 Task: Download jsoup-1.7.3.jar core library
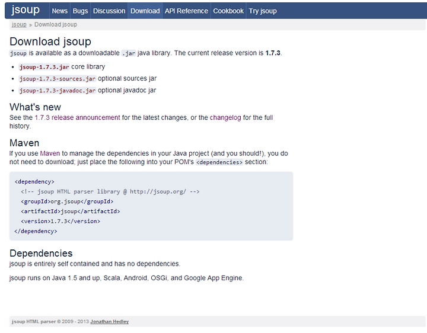(44, 67)
